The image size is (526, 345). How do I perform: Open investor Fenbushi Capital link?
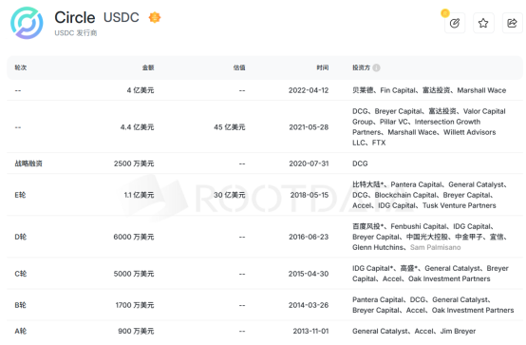[419, 226]
